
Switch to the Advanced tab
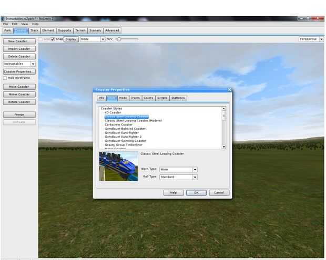click(x=112, y=30)
